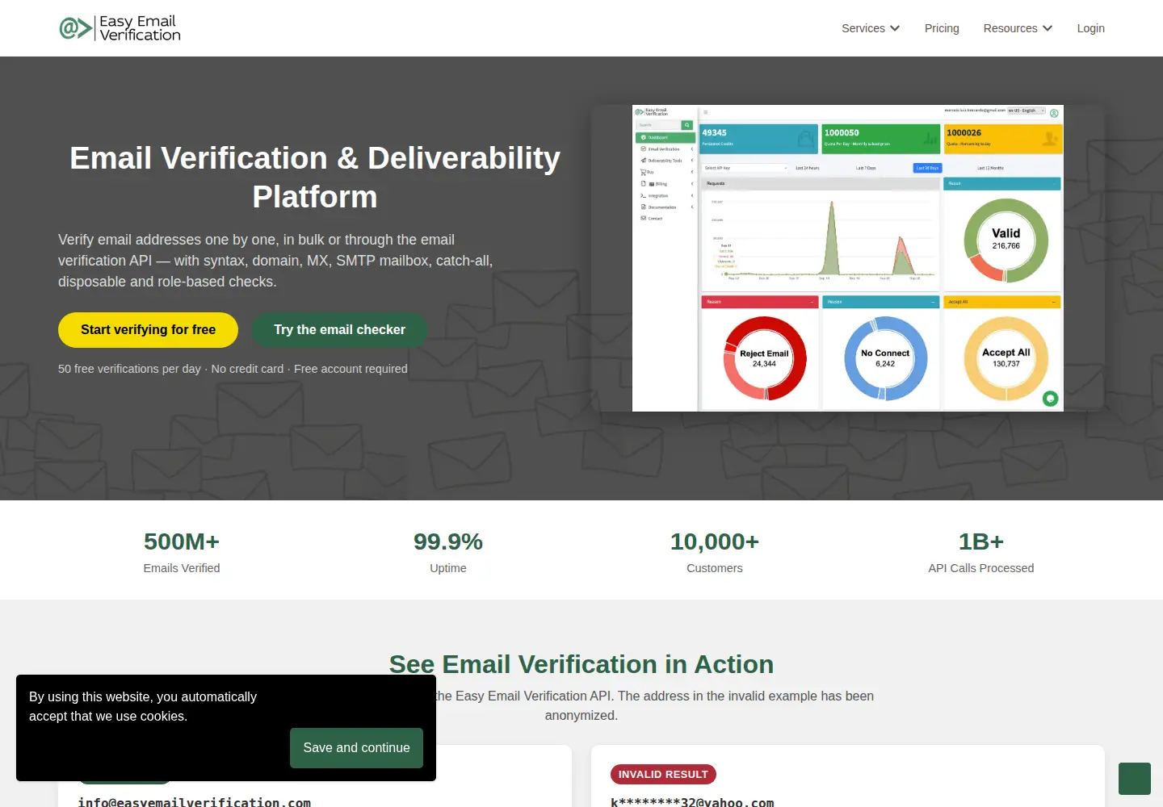The height and width of the screenshot is (807, 1163).
Task: Click the 1B+ statistic
Action: (x=981, y=541)
